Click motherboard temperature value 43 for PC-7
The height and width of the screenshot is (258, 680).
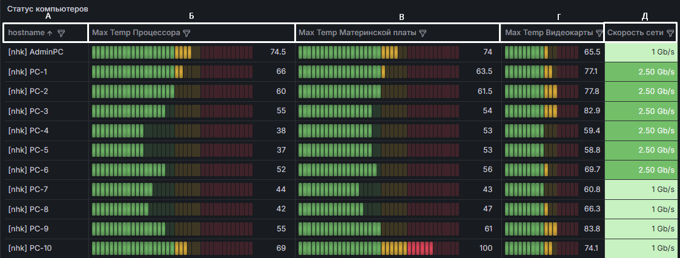488,190
